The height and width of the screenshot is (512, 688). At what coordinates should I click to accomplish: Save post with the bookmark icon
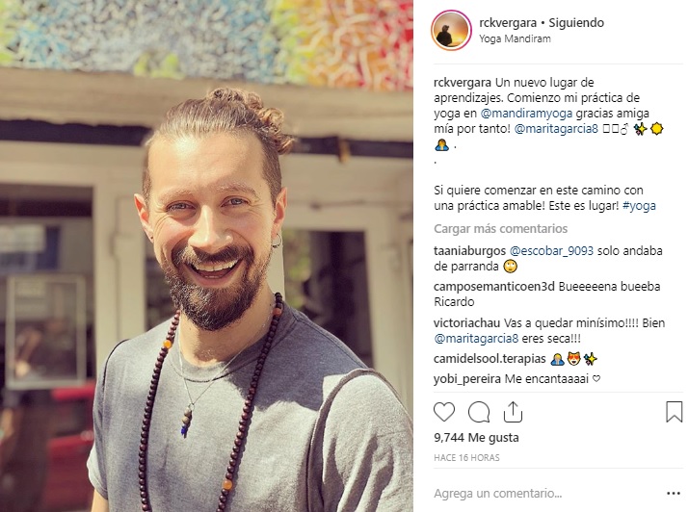tap(674, 412)
